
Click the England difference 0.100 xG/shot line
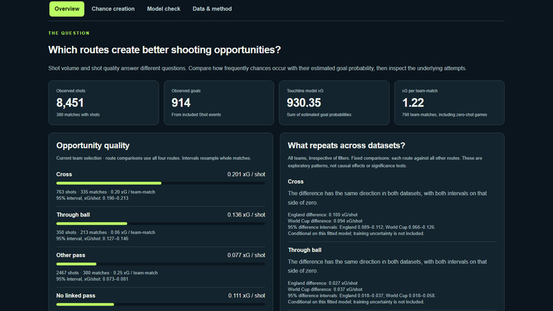coord(322,215)
